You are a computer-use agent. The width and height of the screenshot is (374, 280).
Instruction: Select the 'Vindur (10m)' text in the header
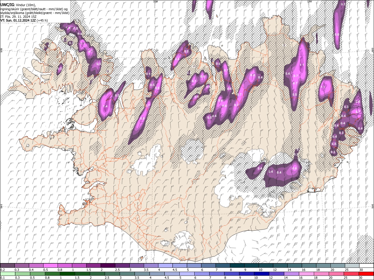tap(25, 5)
